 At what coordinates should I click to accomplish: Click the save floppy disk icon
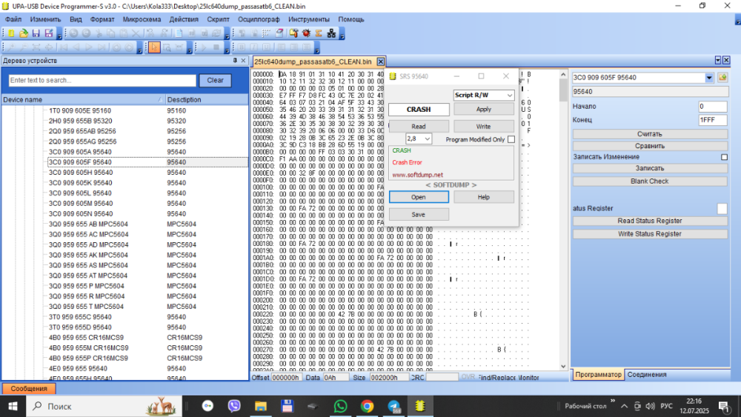pos(36,33)
